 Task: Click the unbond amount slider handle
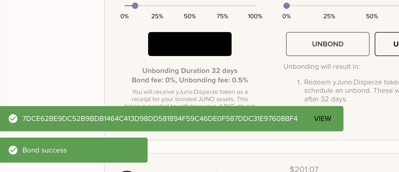point(286,6)
